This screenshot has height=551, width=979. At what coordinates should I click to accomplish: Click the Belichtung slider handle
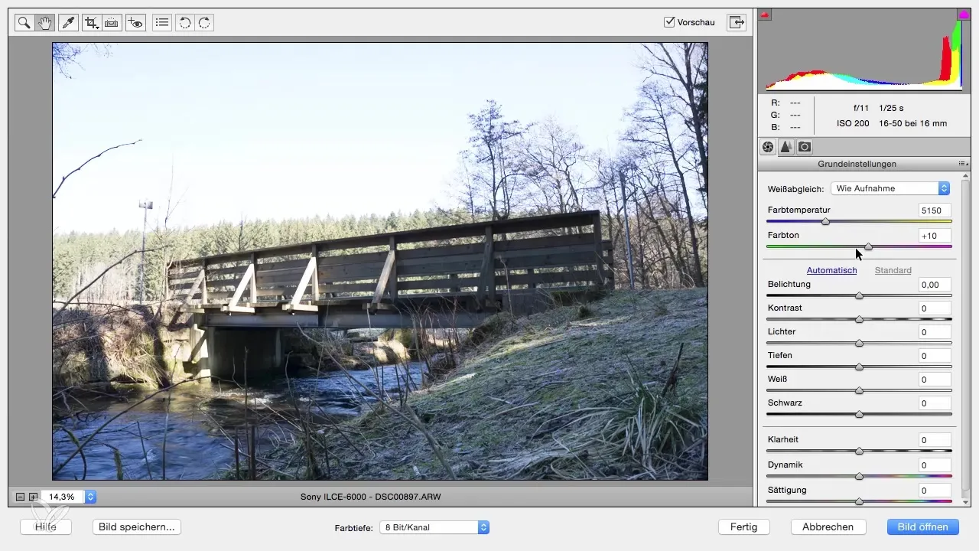[x=859, y=295]
